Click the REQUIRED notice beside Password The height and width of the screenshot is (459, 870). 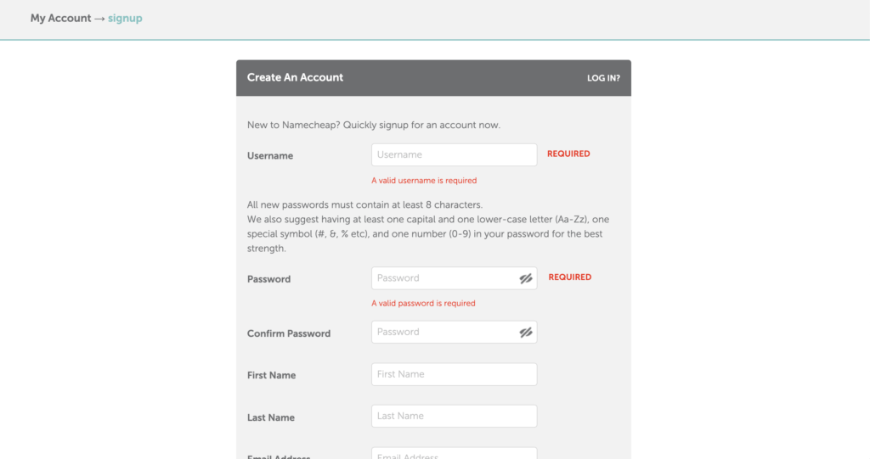(x=570, y=277)
